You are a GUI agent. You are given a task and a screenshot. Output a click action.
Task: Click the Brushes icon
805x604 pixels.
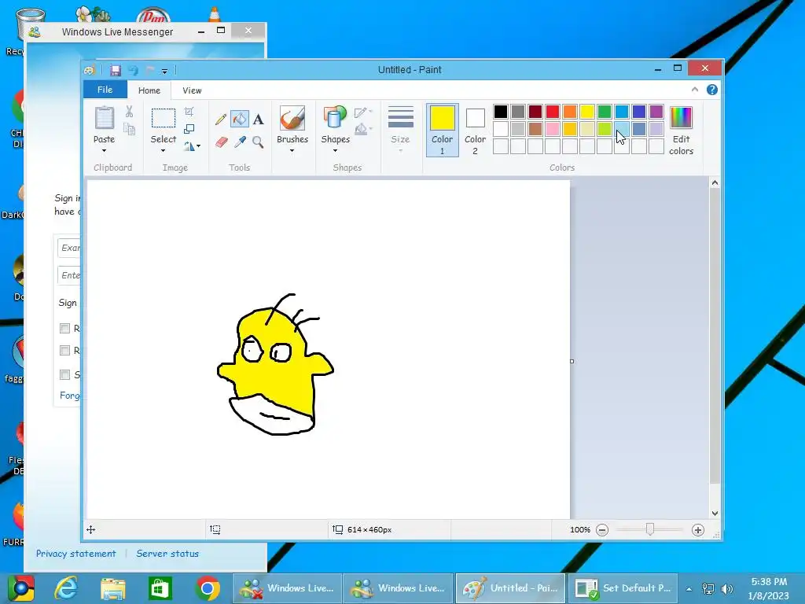tap(292, 118)
